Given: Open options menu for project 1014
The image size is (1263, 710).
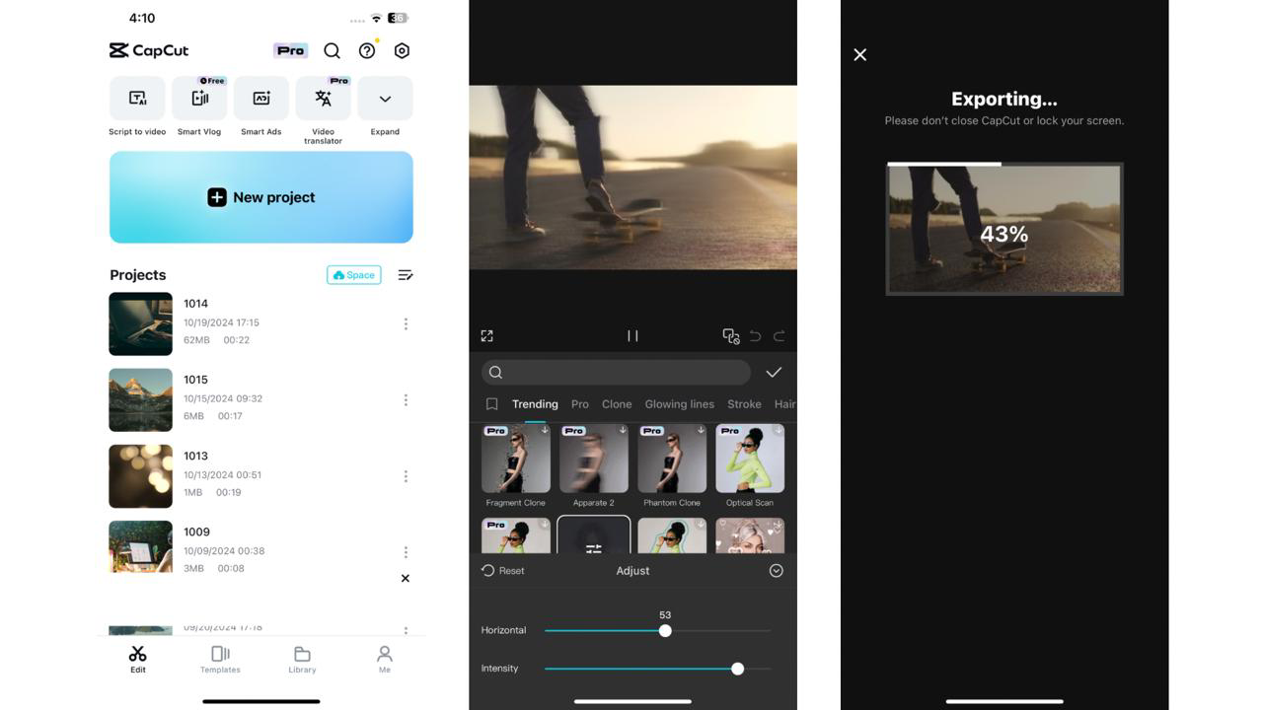Looking at the screenshot, I should [406, 323].
